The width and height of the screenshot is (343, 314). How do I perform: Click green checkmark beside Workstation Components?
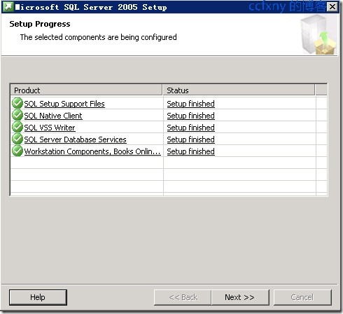(x=17, y=151)
